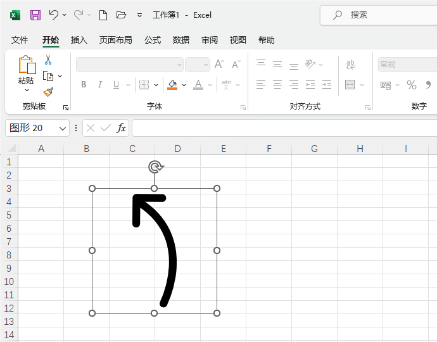Click the wén phonetic guide icon
The width and height of the screenshot is (437, 342).
click(x=226, y=84)
